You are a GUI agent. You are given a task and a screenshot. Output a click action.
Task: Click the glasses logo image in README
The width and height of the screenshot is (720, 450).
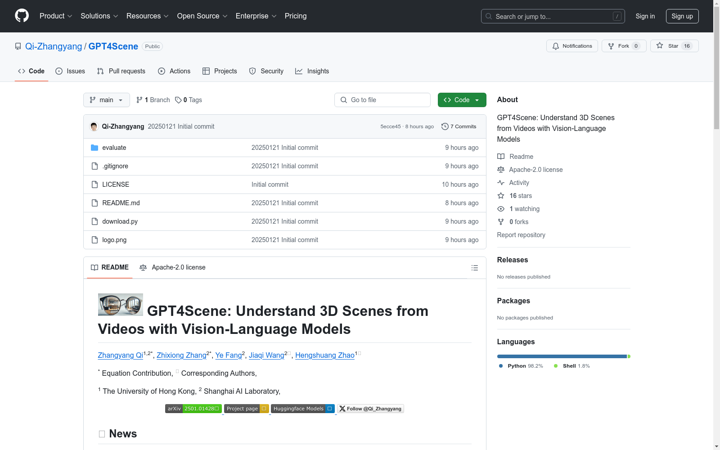121,305
